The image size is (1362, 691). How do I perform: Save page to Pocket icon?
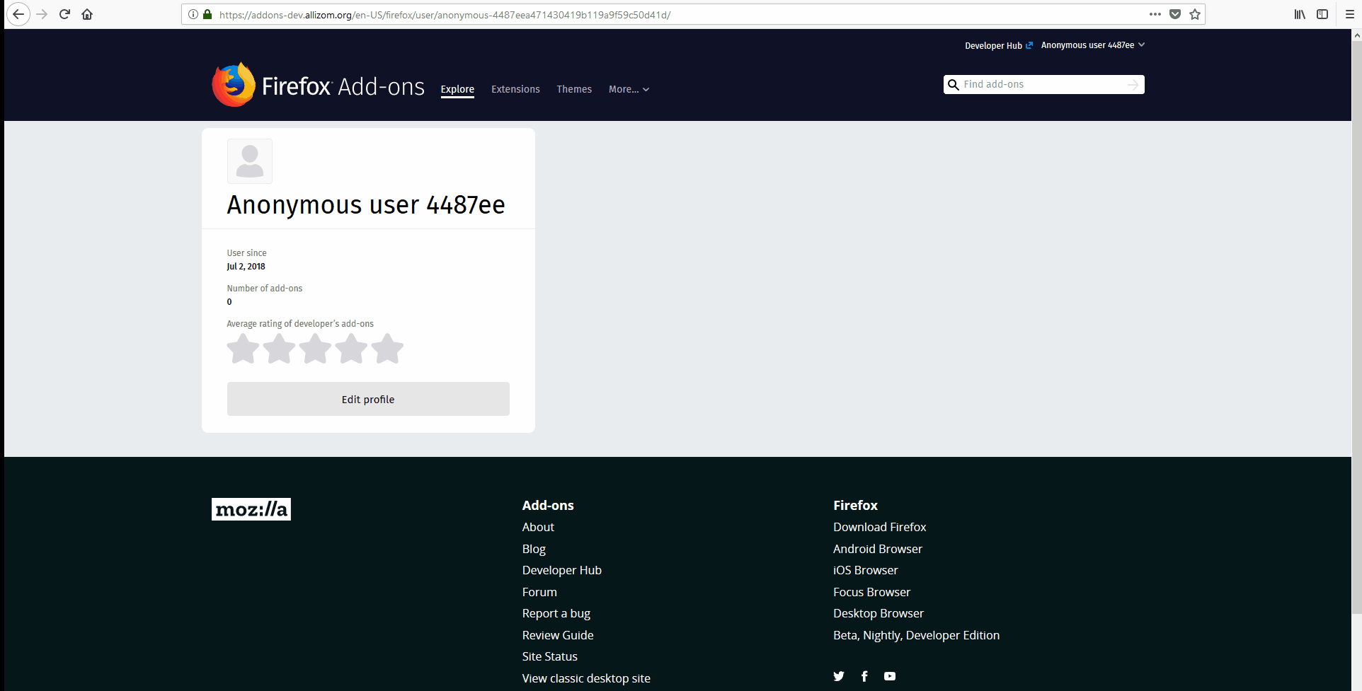pos(1175,14)
